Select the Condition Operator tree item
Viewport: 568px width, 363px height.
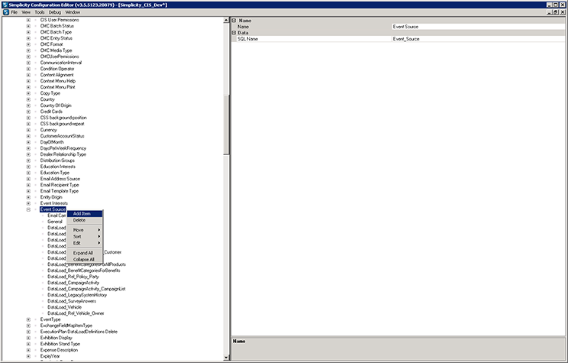pyautogui.click(x=57, y=69)
